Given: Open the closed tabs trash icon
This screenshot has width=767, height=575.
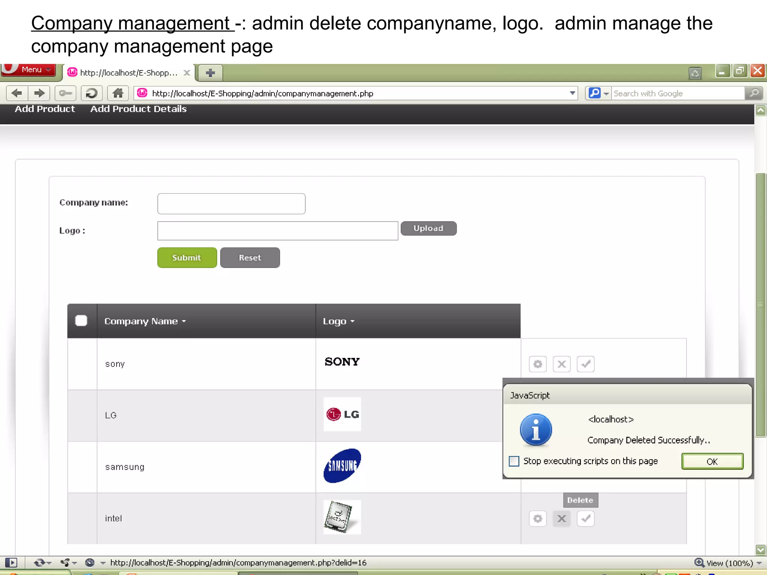Looking at the screenshot, I should (695, 73).
